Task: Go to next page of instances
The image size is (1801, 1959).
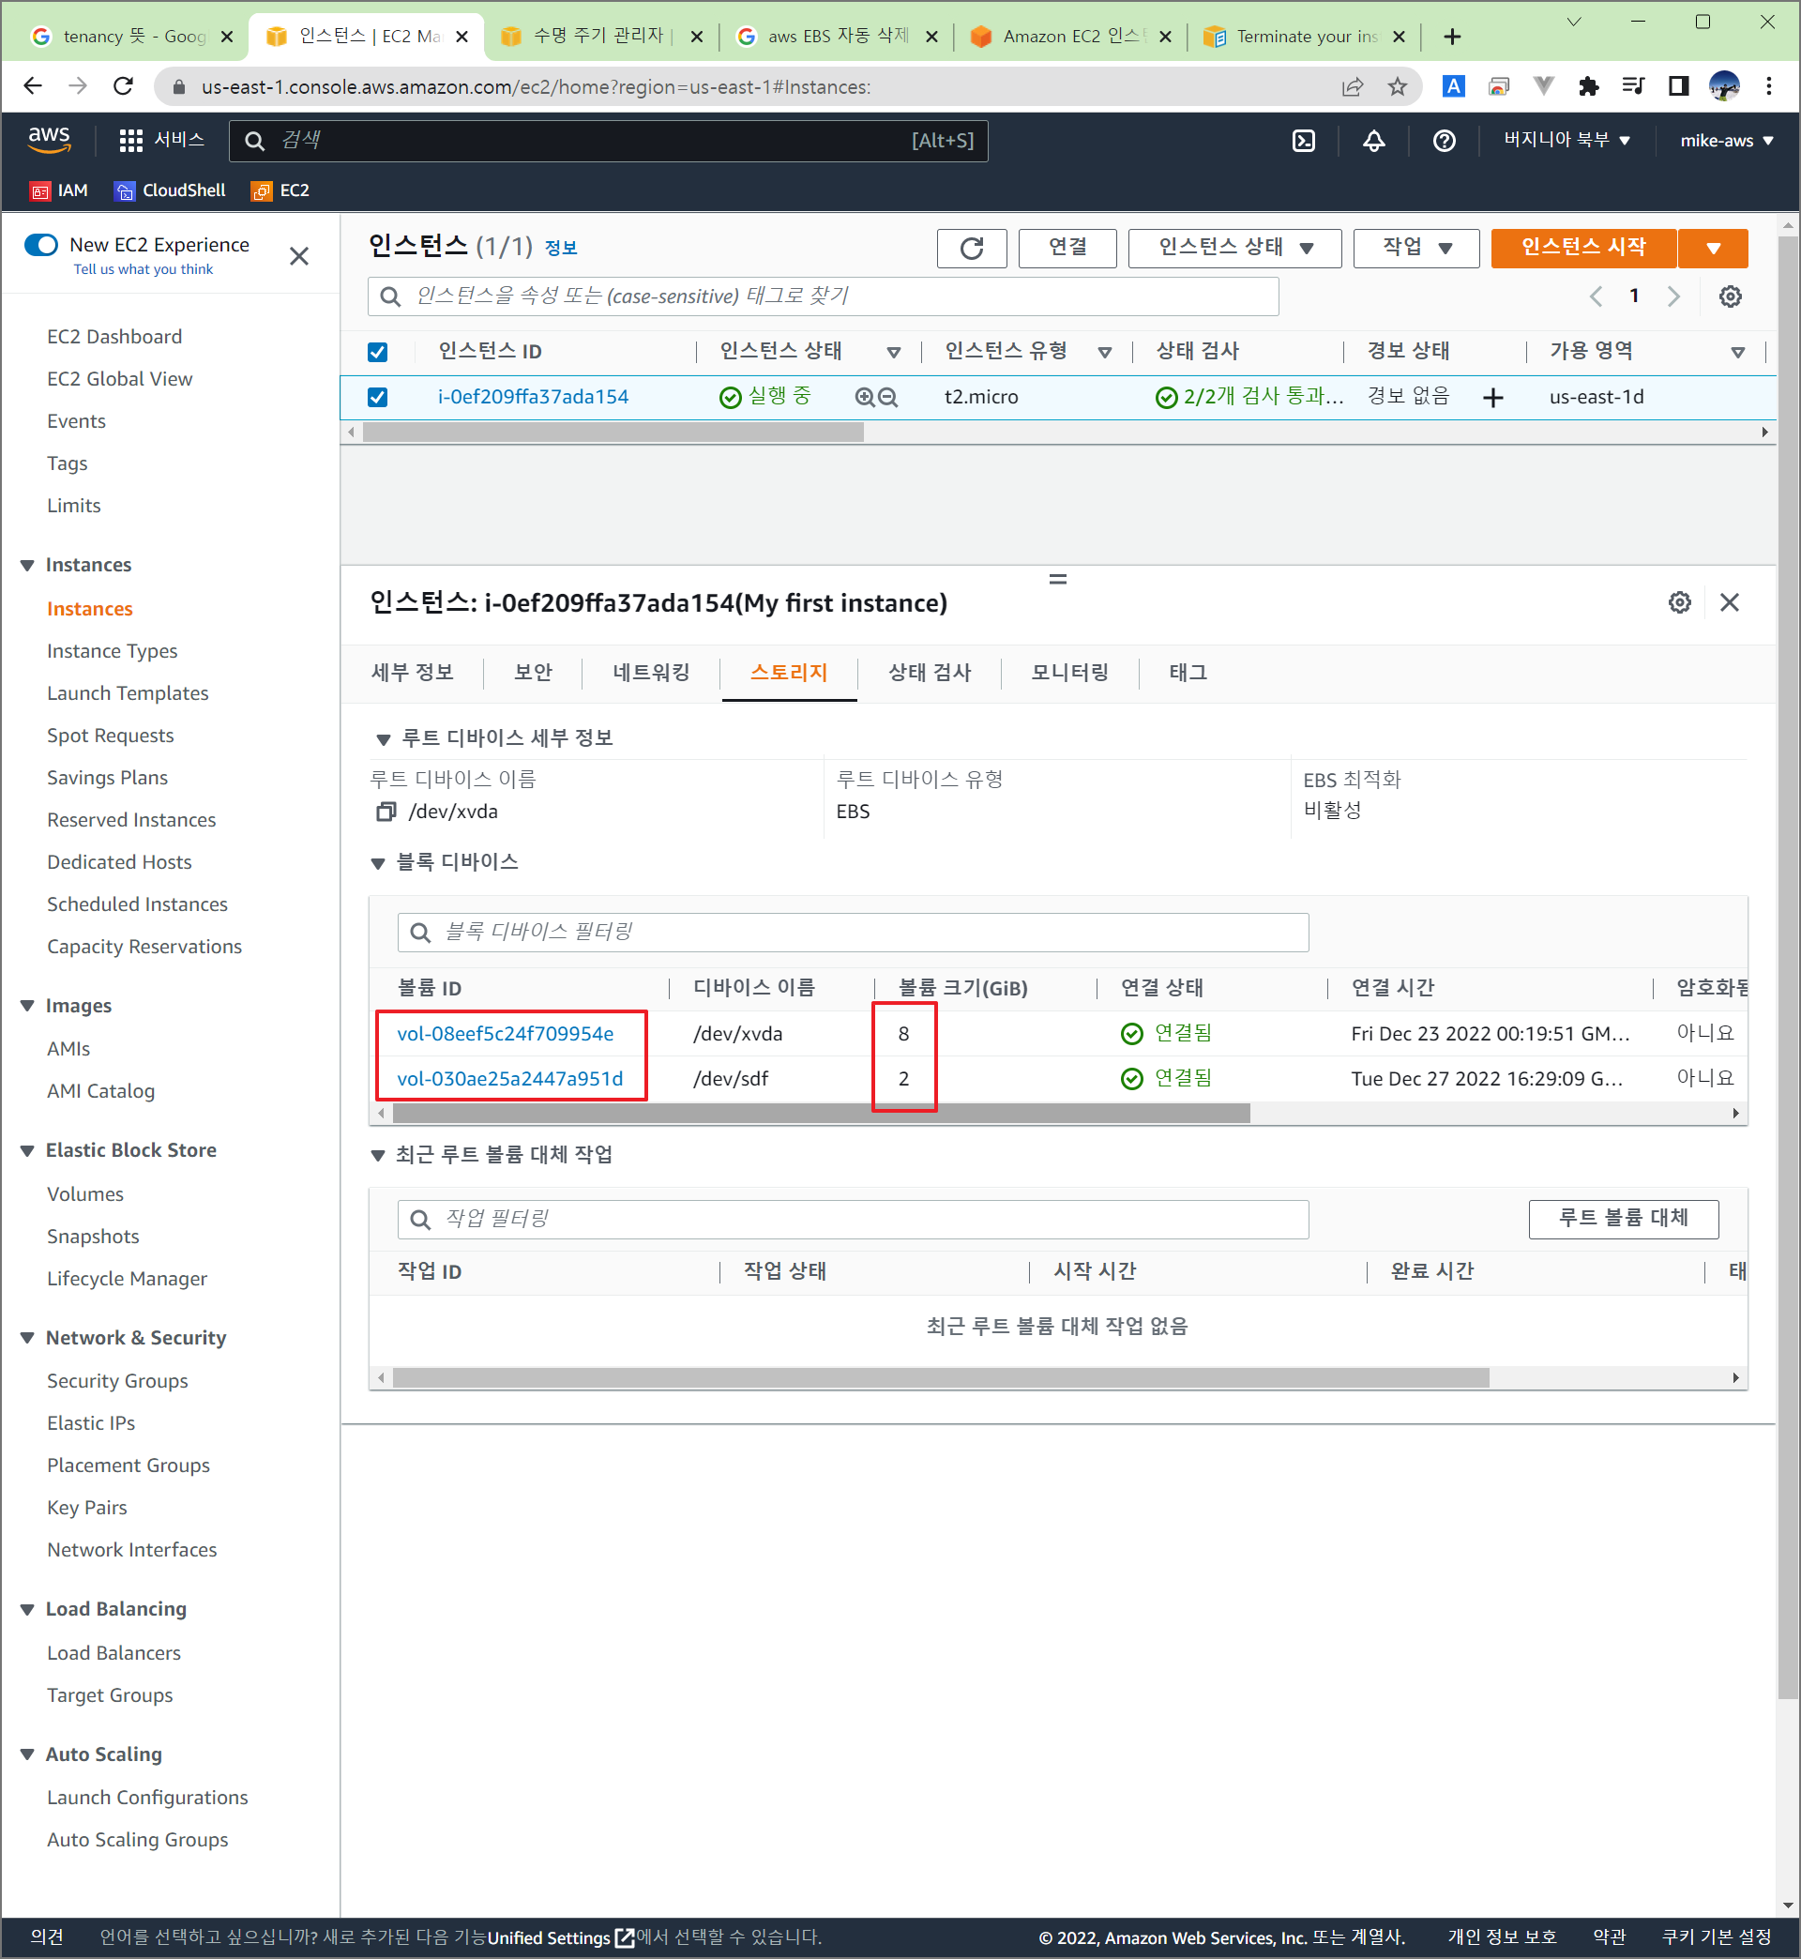Action: [x=1673, y=296]
